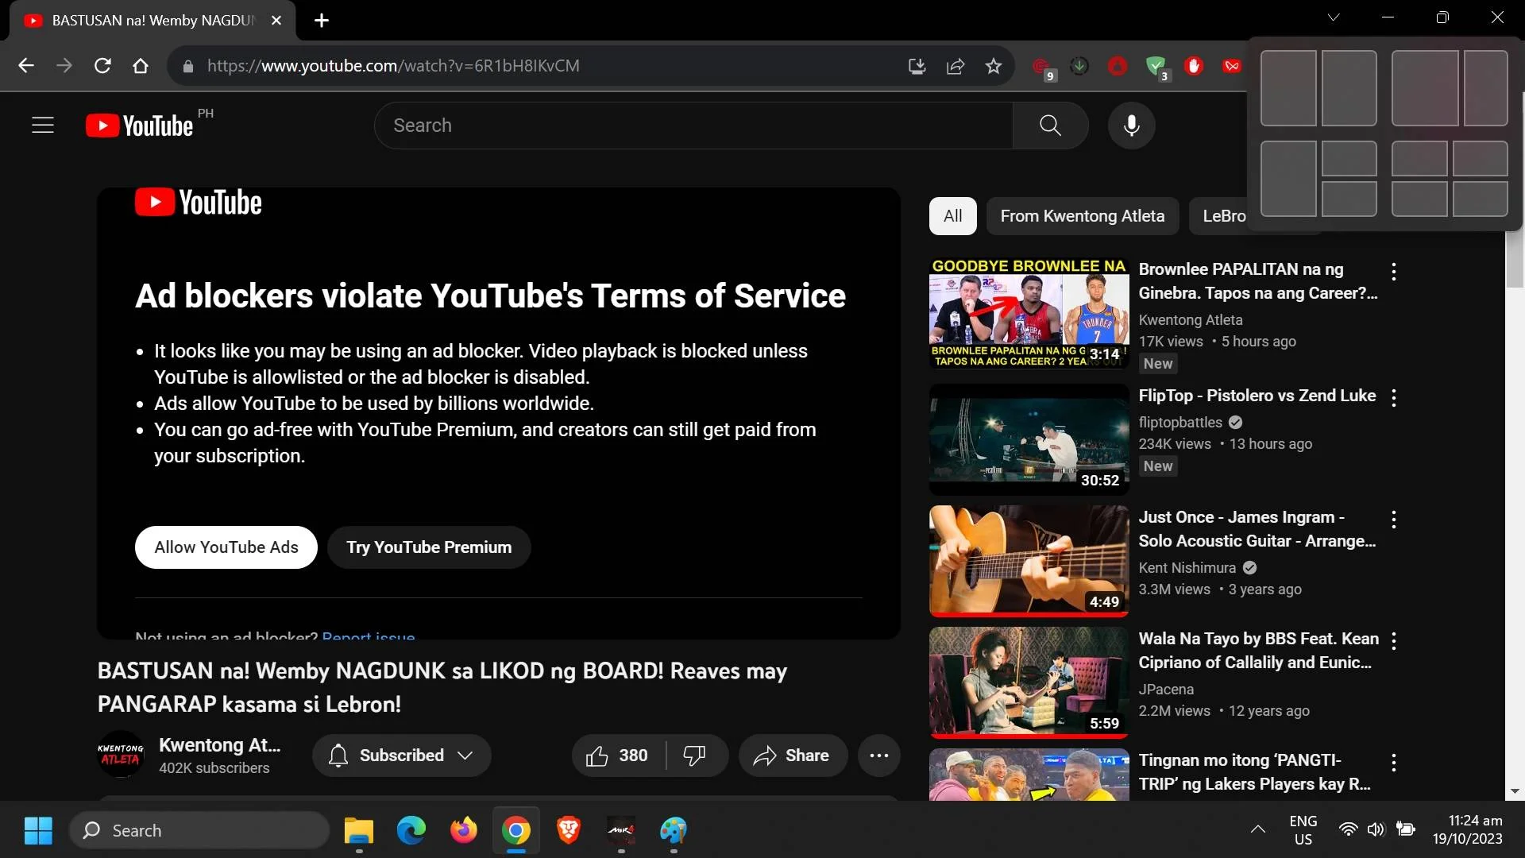Open the Kent Nishimura channel link
This screenshot has width=1525, height=858.
tap(1187, 568)
